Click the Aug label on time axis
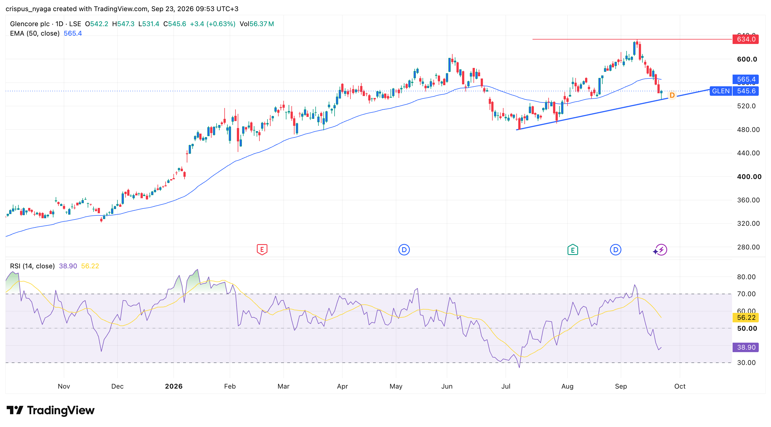771x427 pixels. [568, 386]
